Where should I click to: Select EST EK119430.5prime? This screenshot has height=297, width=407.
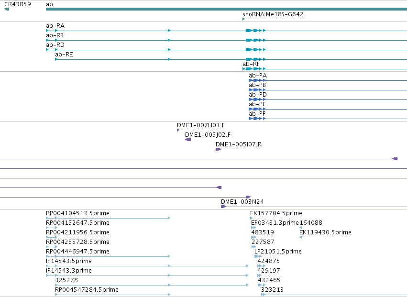(326, 232)
